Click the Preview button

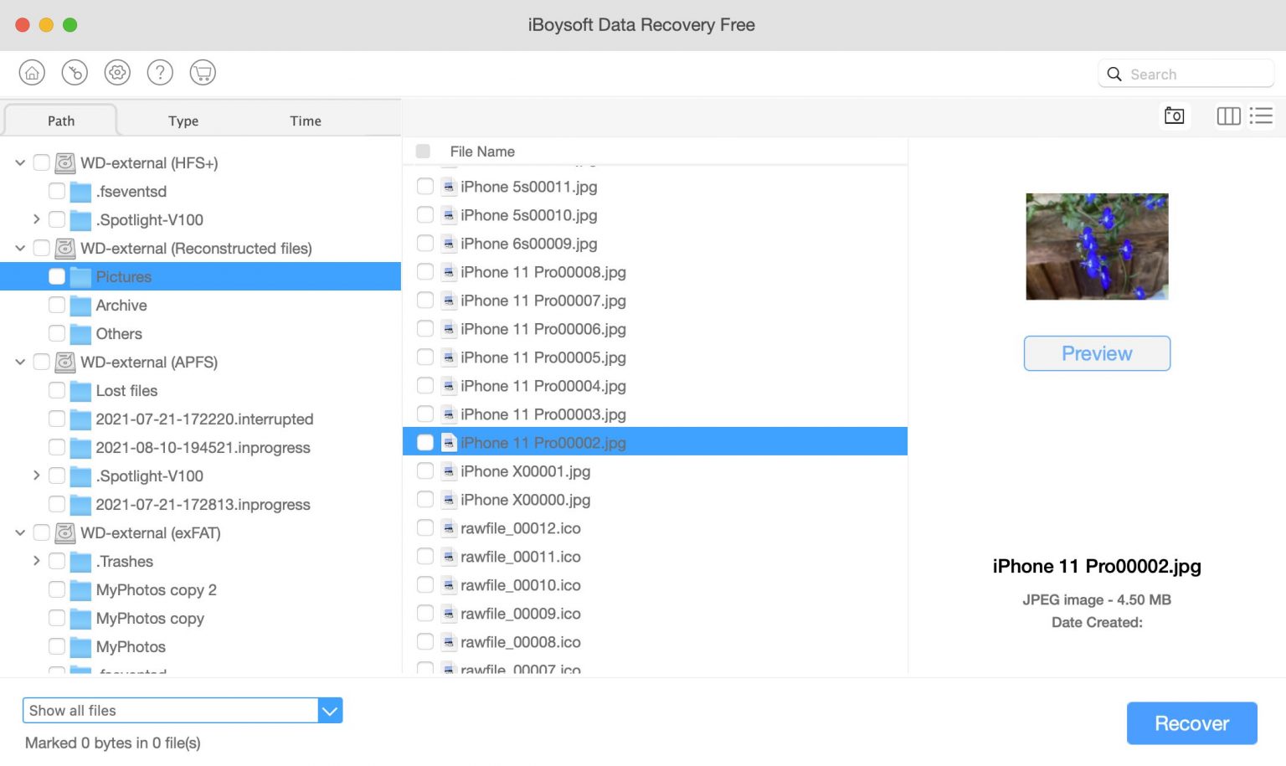click(1097, 353)
